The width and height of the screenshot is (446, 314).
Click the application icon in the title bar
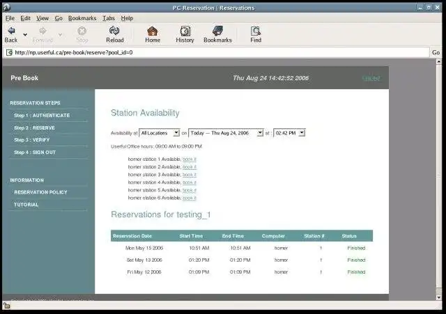[6, 7]
